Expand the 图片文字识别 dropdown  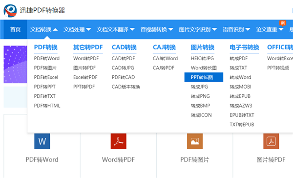click(198, 29)
